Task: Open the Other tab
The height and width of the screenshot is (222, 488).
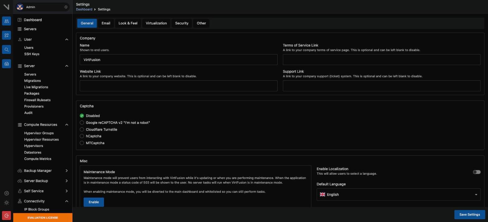Action: (201, 23)
